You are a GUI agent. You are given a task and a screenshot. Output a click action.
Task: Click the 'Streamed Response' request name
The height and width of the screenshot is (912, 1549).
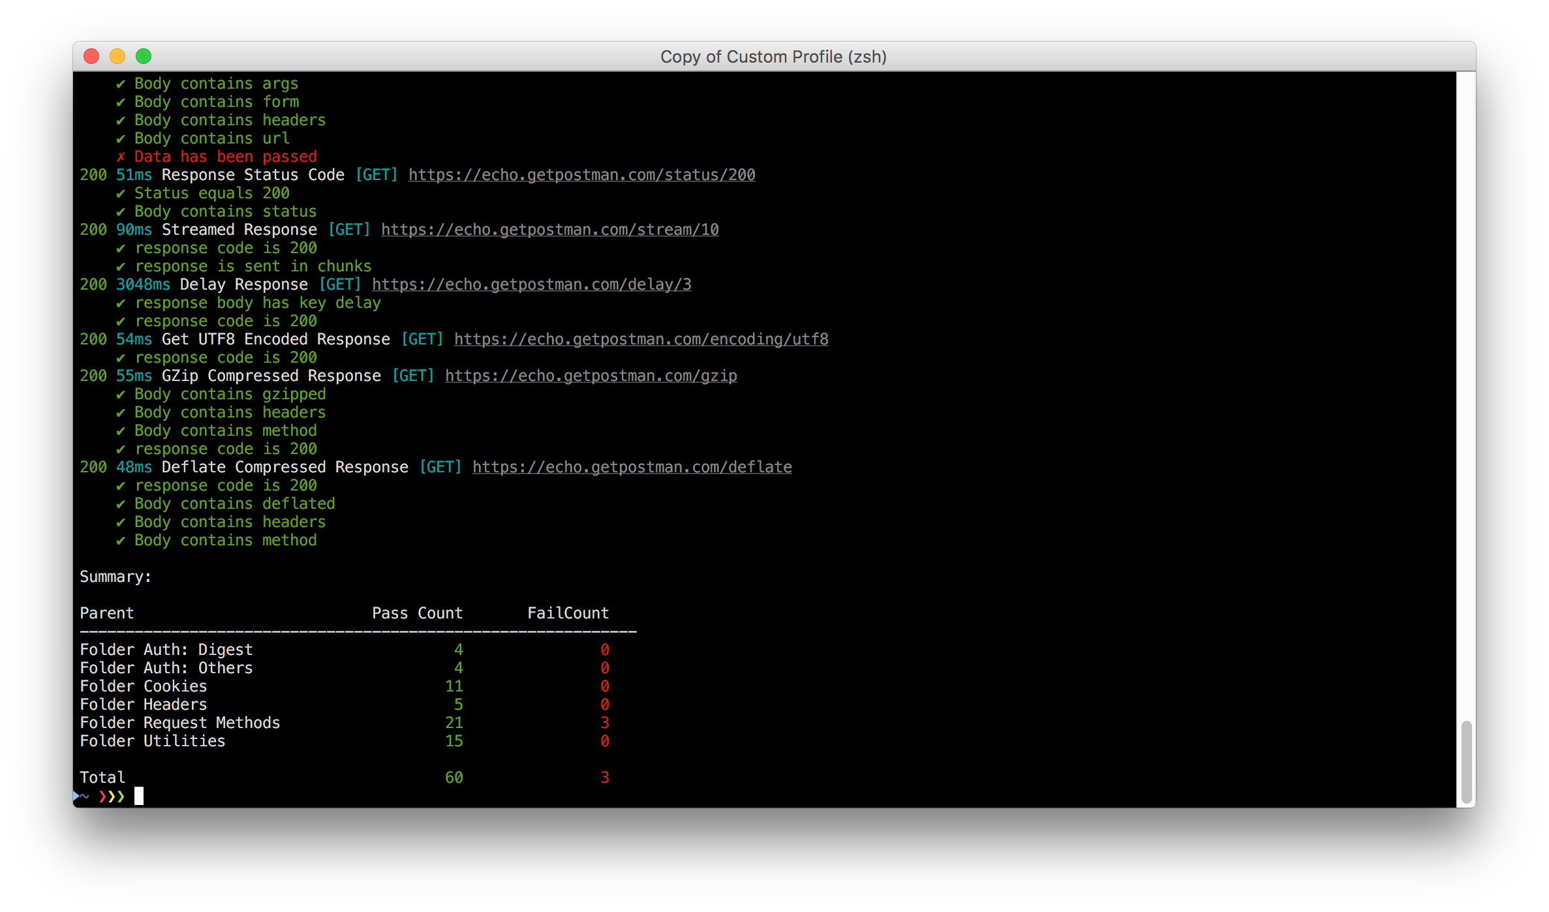point(239,230)
